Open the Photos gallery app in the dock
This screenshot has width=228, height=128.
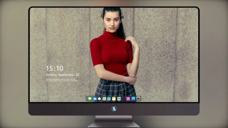pos(119,99)
